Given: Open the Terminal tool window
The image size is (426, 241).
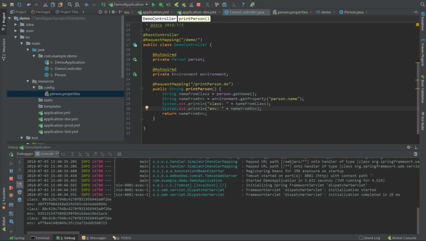Looking at the screenshot, I should click(40, 238).
